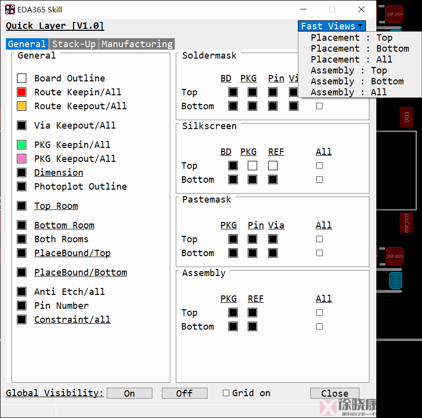Collapse the Fast Views dropdown

(332, 26)
